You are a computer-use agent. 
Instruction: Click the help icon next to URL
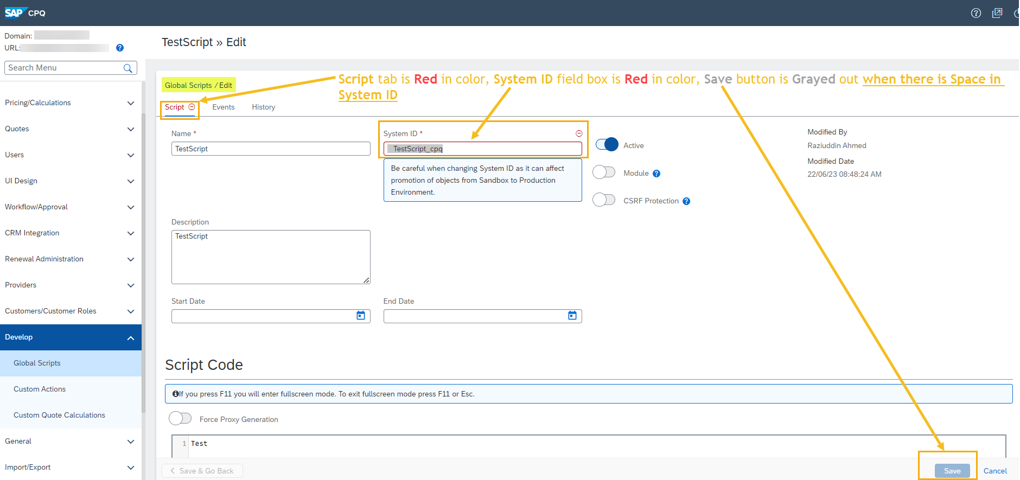[x=120, y=48]
